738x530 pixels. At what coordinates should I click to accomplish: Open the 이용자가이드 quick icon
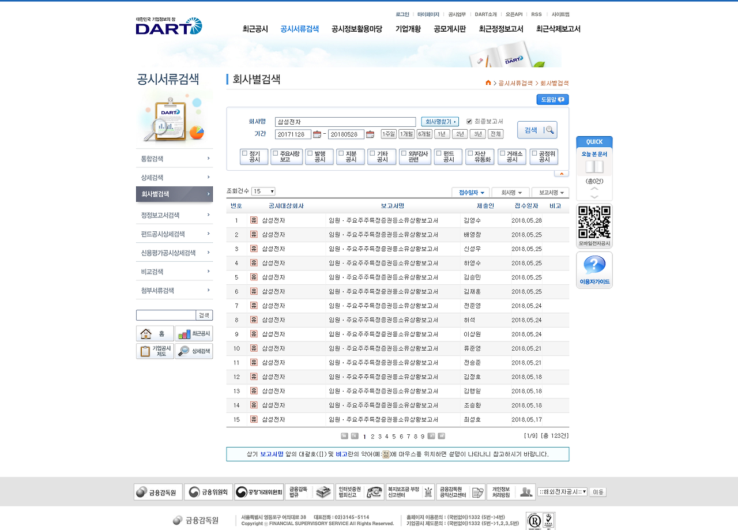pos(594,270)
